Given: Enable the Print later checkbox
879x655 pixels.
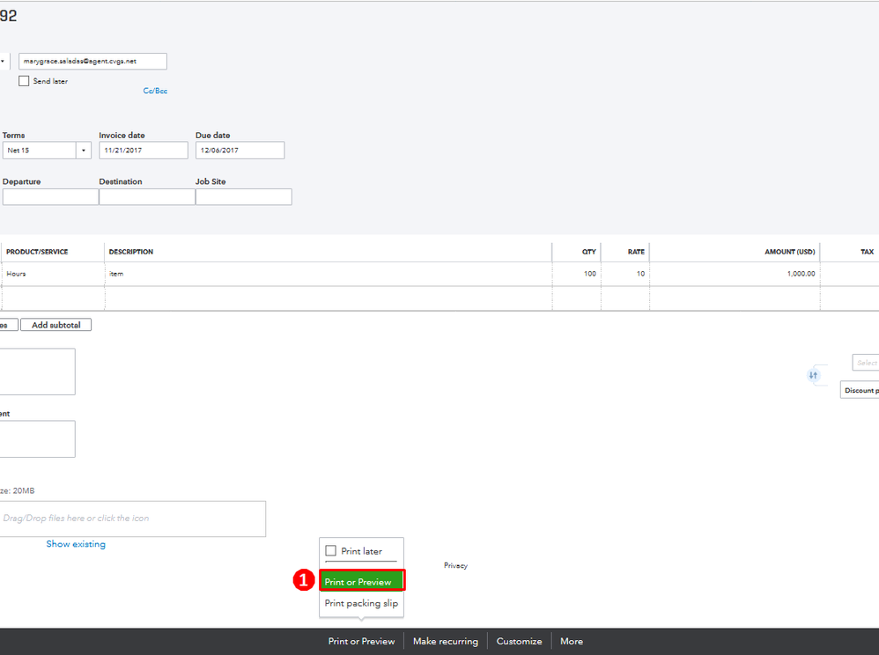Looking at the screenshot, I should [331, 551].
